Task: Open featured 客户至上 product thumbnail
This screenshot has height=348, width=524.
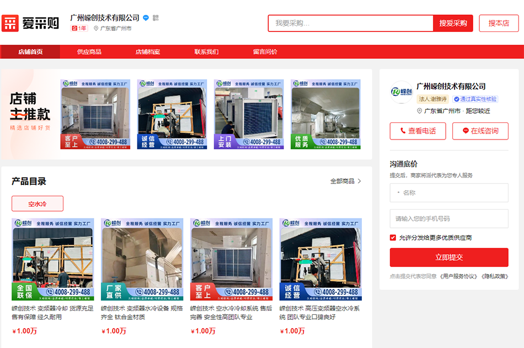Action: 95,114
